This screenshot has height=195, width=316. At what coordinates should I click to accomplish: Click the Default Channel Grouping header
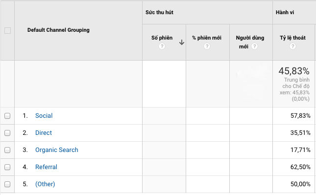point(58,30)
